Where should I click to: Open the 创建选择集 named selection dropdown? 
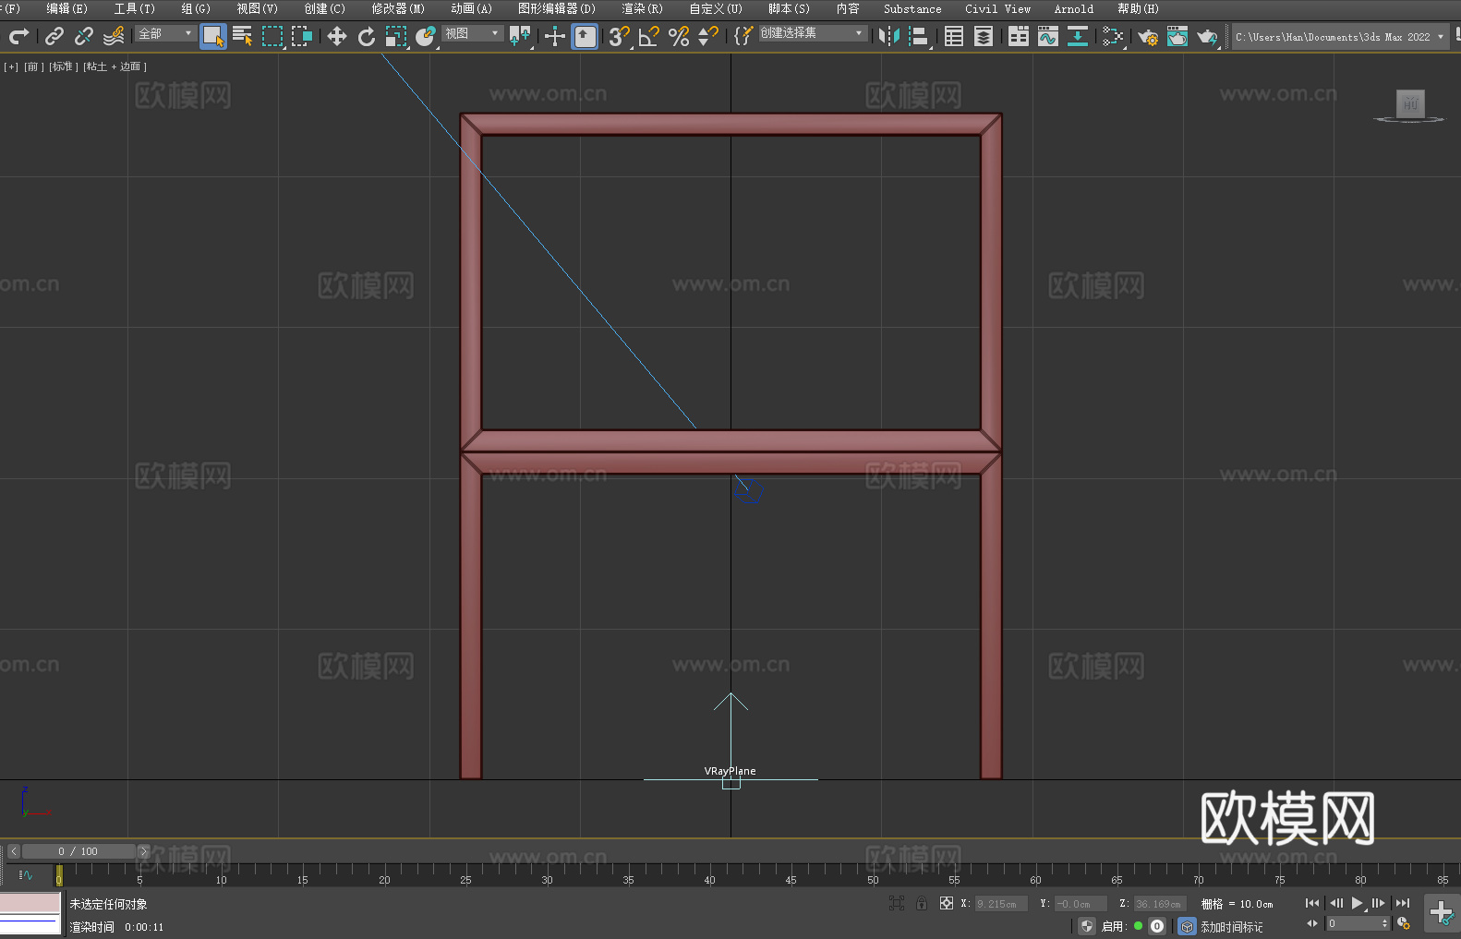pyautogui.click(x=813, y=33)
